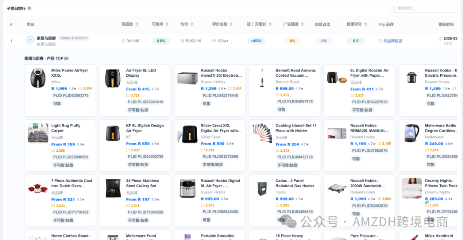Click the 0.8% availability badge
This screenshot has width=463, height=240.
(161, 41)
